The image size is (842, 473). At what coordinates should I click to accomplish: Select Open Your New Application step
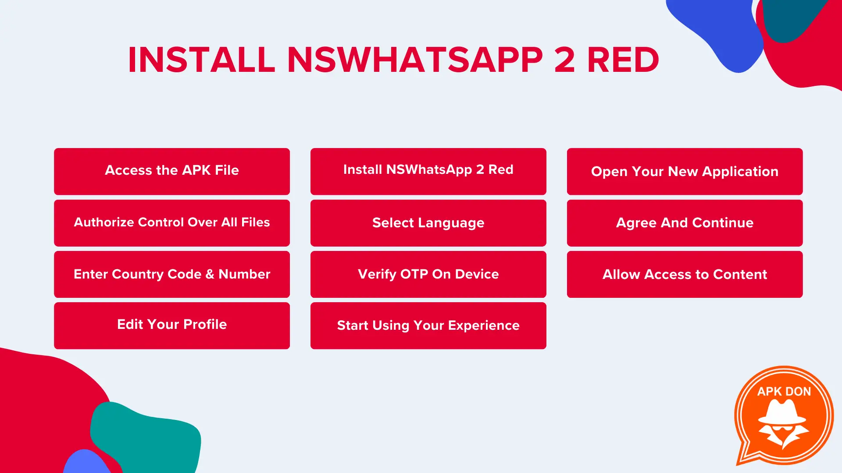click(684, 171)
